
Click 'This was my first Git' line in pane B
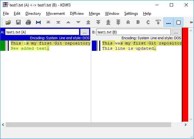[142, 43]
